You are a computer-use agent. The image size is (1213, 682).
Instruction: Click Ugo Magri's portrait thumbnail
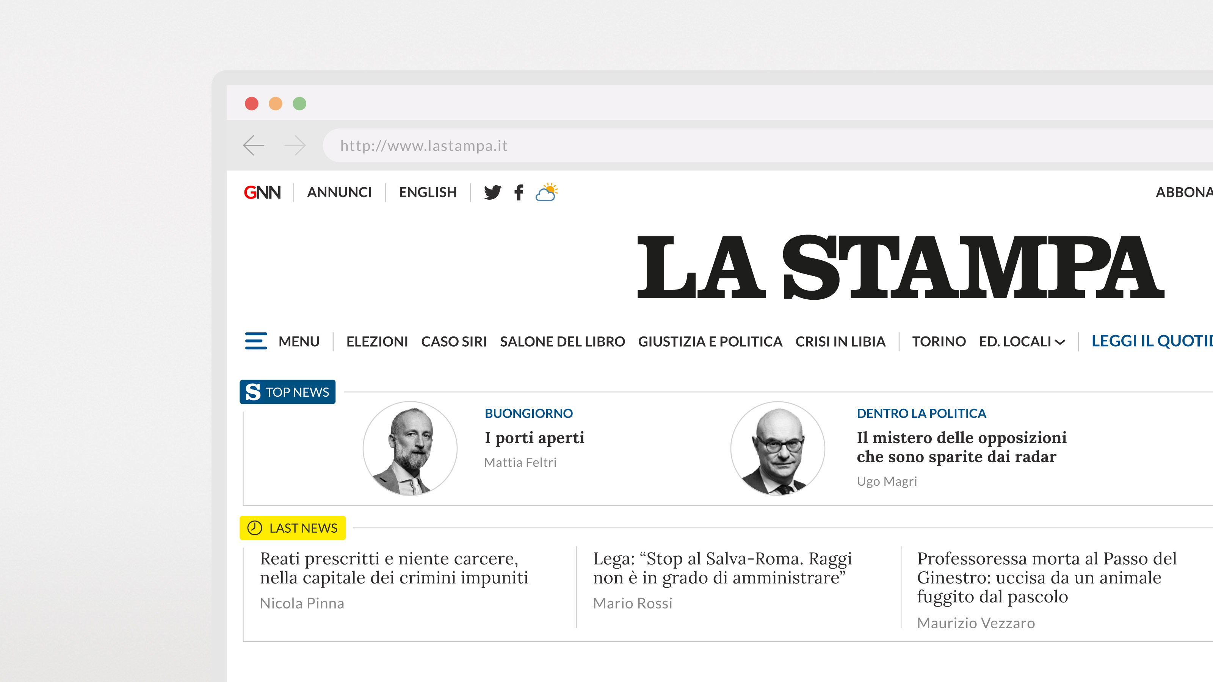click(x=777, y=448)
